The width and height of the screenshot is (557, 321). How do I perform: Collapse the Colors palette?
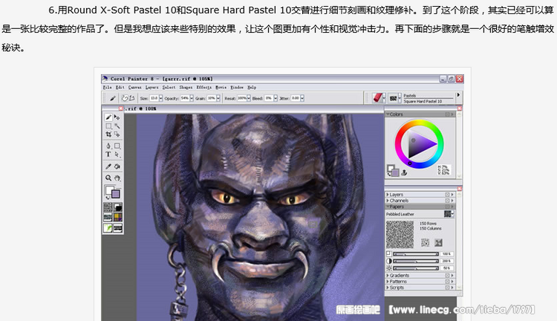[x=388, y=114]
